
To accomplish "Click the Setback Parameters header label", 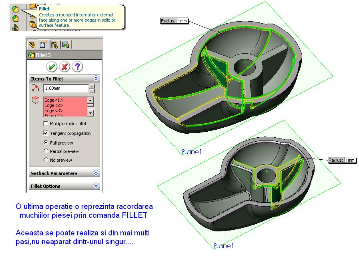I will (x=54, y=173).
